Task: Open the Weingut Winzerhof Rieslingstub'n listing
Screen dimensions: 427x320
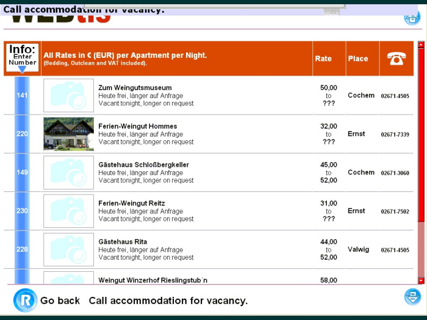Action: [x=152, y=280]
